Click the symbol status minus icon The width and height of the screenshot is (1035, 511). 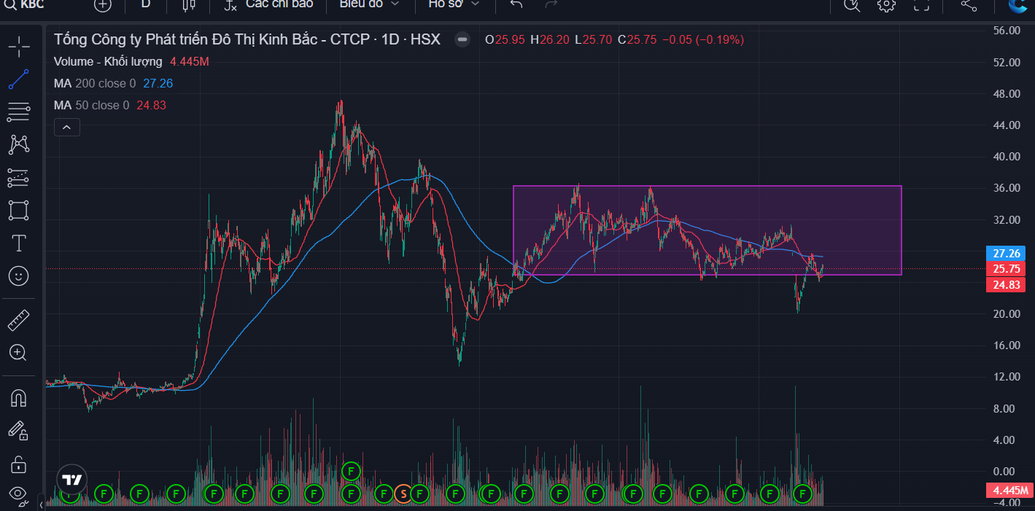(462, 39)
